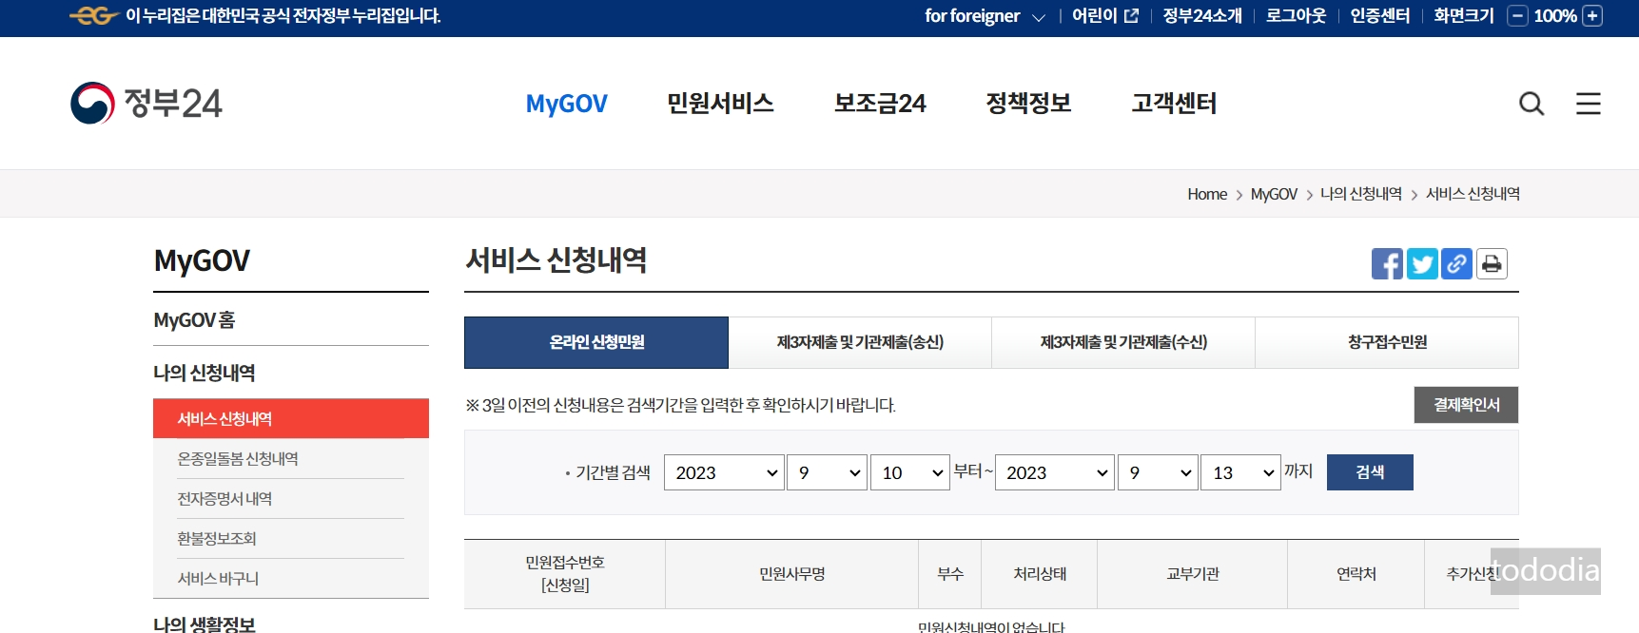Open 전자증명서 내역 sidebar item

point(224,499)
